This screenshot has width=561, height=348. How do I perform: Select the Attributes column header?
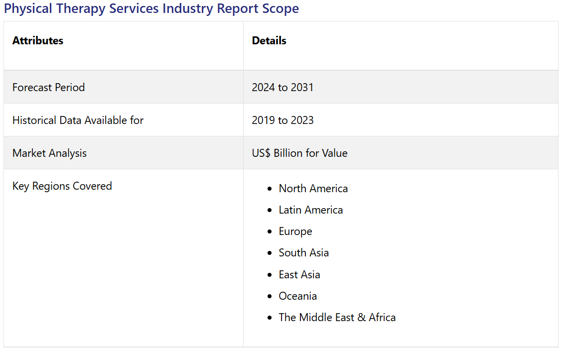[x=38, y=41]
